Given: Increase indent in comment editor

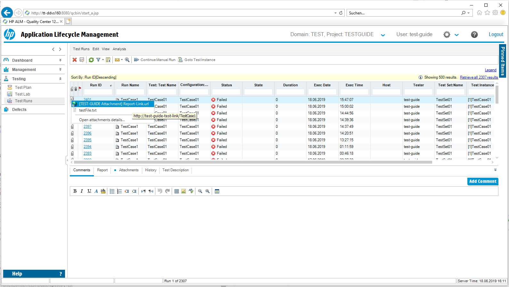Looking at the screenshot, I should (x=127, y=191).
